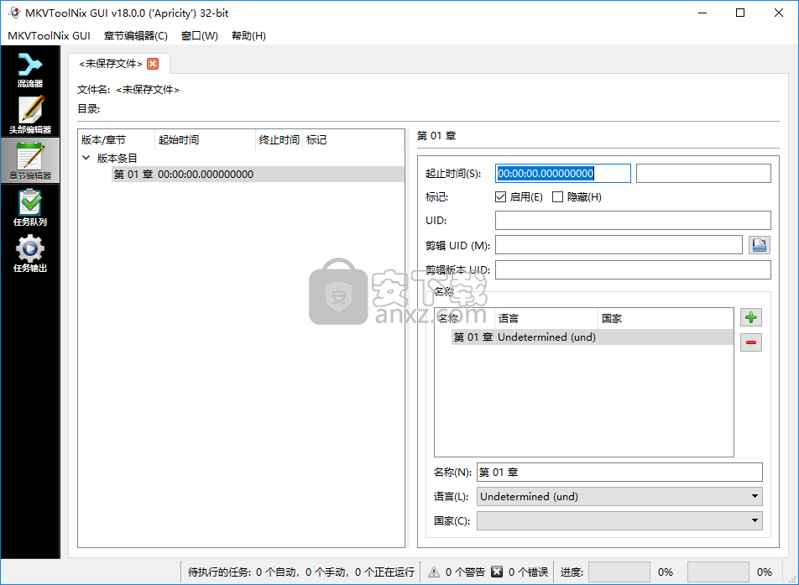The height and width of the screenshot is (585, 799).
Task: Click the warning triangle icon in status bar
Action: click(x=434, y=572)
